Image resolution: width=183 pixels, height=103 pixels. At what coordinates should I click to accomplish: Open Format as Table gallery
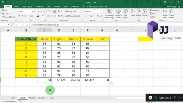coord(118,14)
